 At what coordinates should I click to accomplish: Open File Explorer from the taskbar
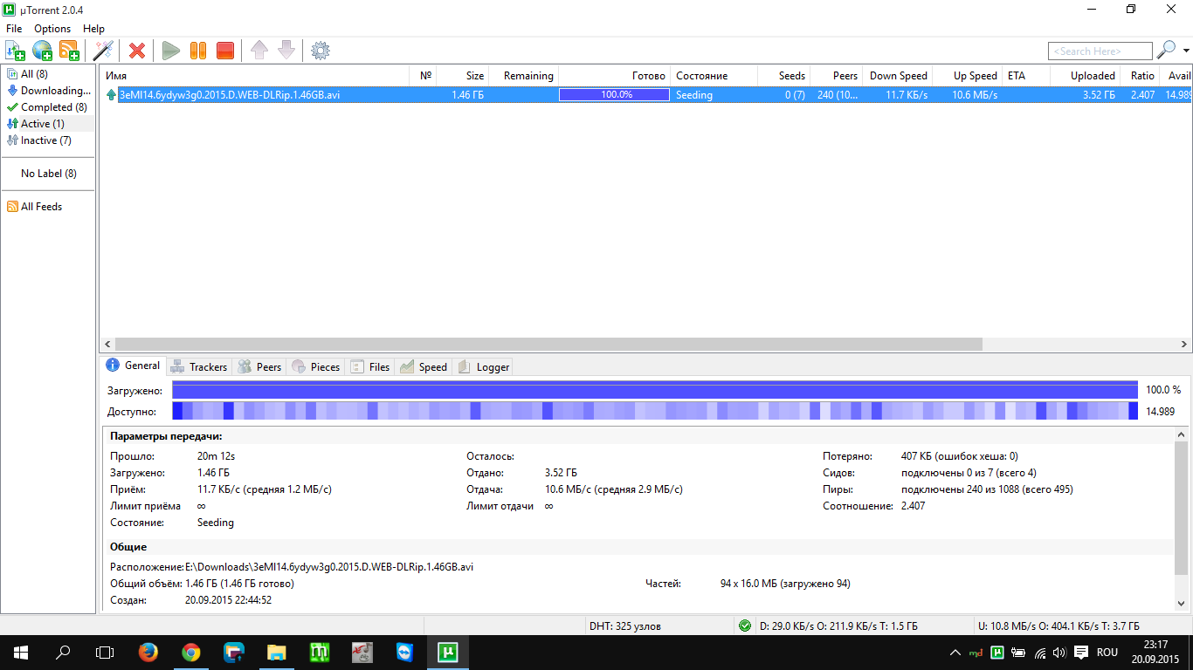point(277,653)
